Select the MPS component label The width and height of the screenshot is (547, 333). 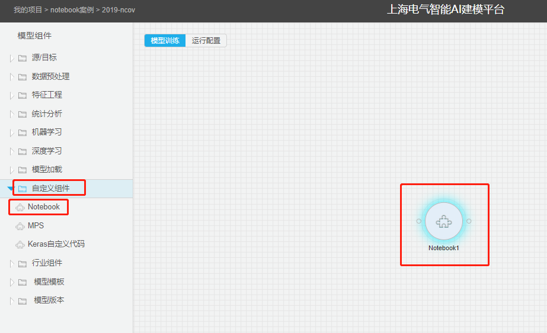(x=36, y=226)
